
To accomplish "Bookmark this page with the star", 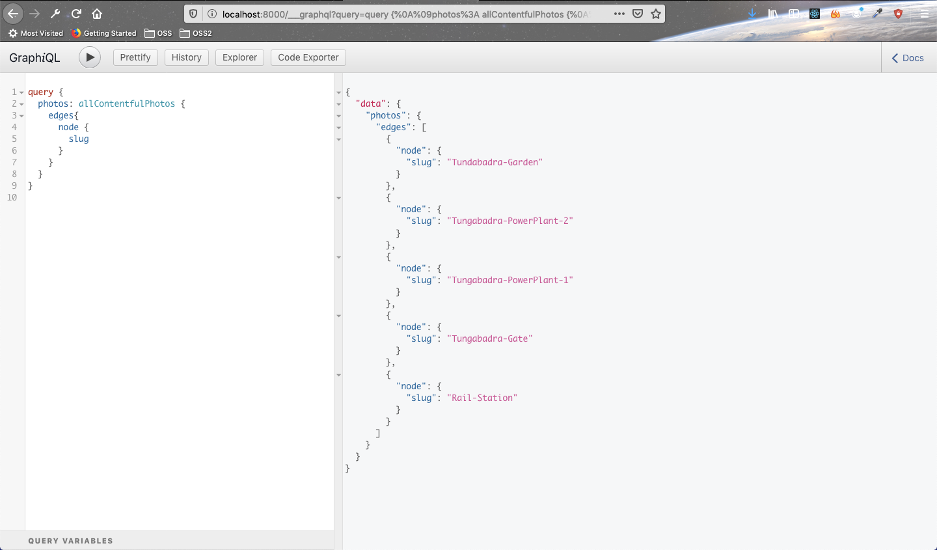I will tap(656, 14).
